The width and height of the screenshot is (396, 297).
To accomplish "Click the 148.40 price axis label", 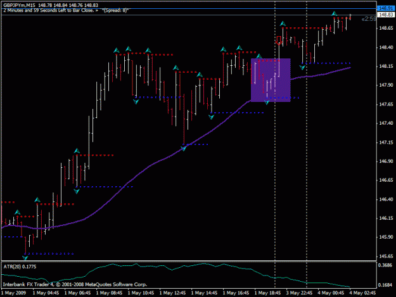I will (386, 47).
